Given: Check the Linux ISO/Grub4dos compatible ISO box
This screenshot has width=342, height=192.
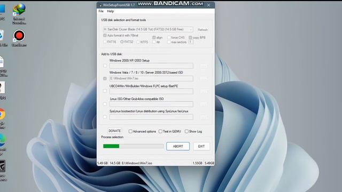Looking at the screenshot, I should tap(105, 105).
